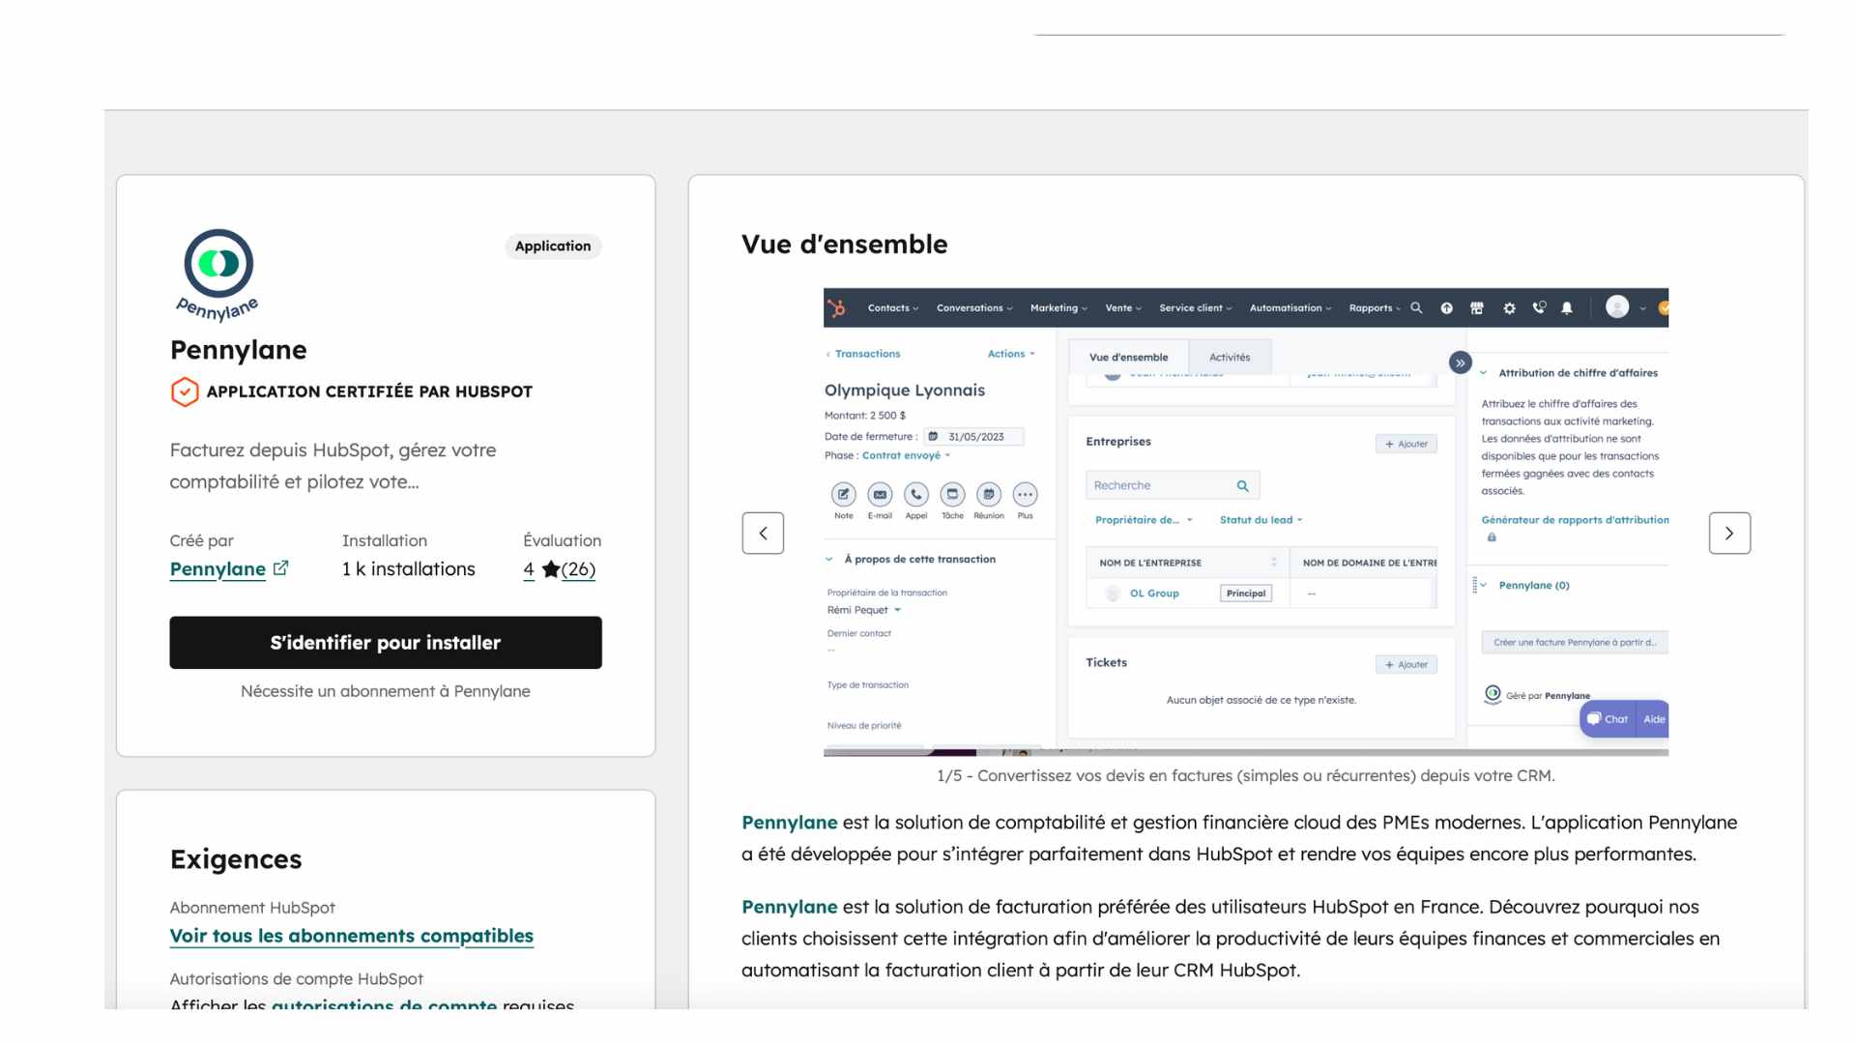
Task: Collapse the À propos de cette transaction section
Action: (829, 560)
